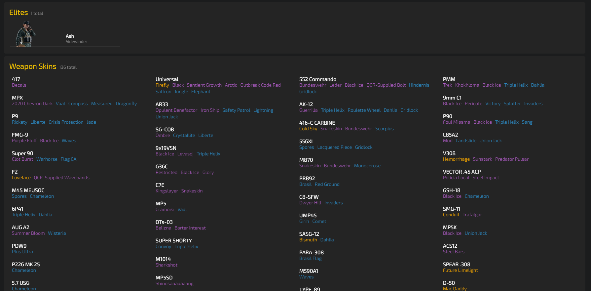
Task: Select Foul Miasma under P90
Action: (x=457, y=122)
